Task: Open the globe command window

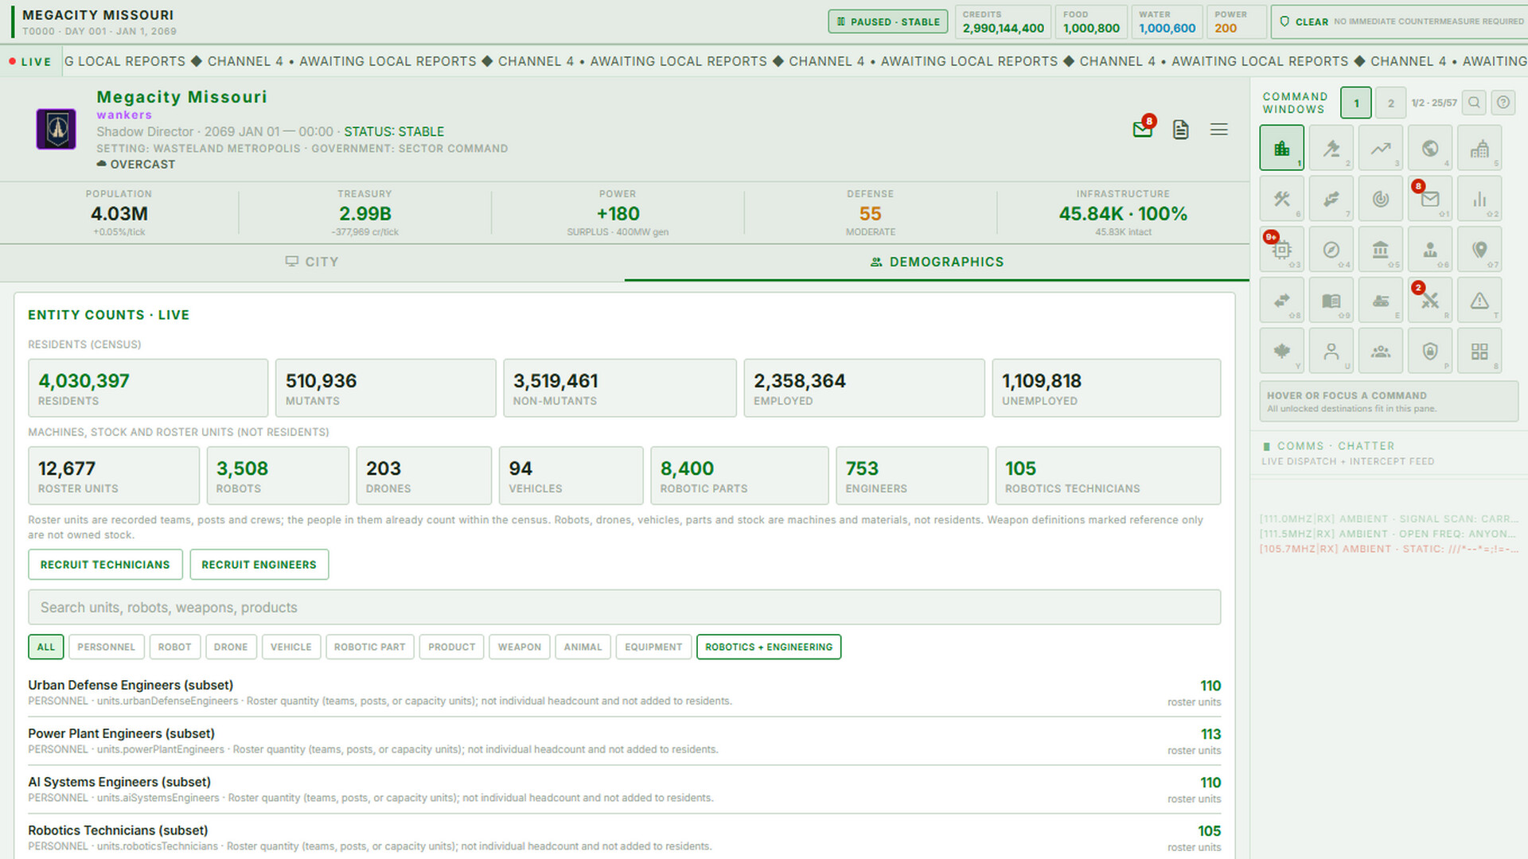Action: click(1429, 148)
